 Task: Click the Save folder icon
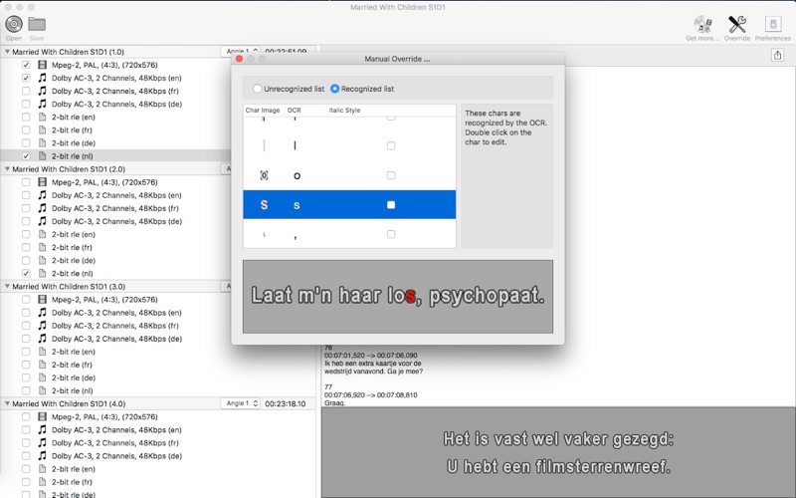click(x=37, y=24)
